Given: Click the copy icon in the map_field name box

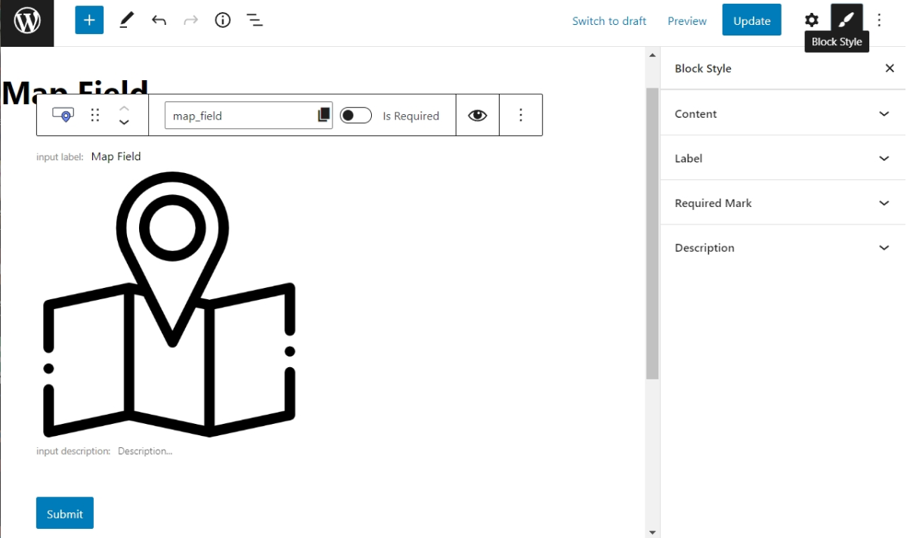Looking at the screenshot, I should pyautogui.click(x=323, y=115).
